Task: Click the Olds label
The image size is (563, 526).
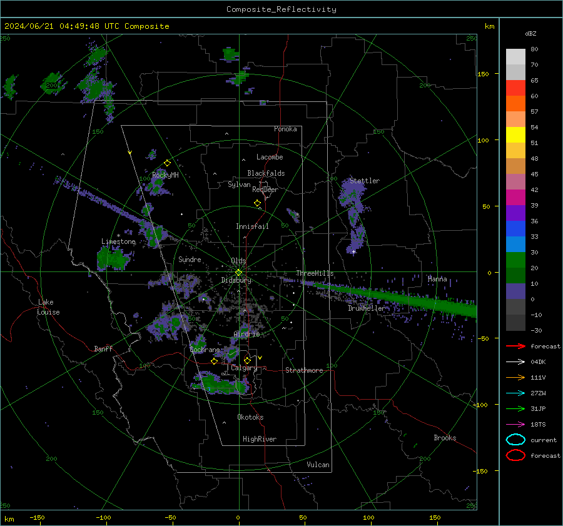Action: click(238, 260)
